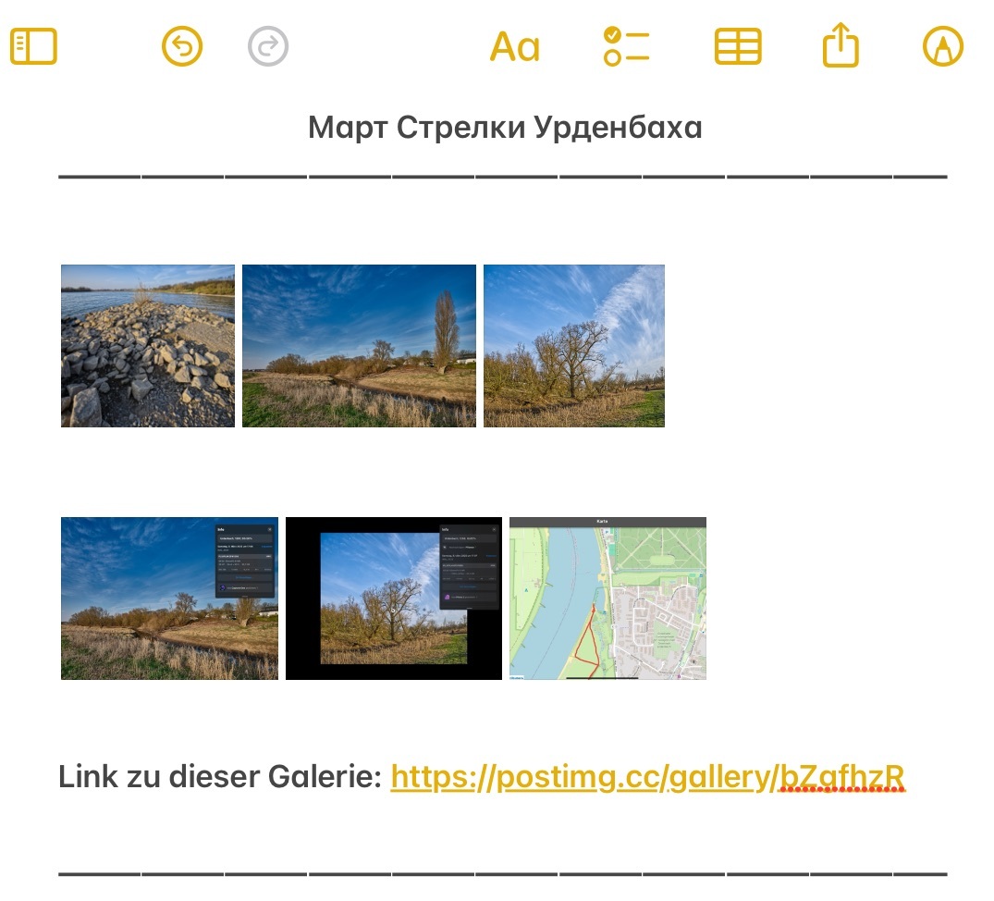The image size is (994, 901).
Task: Open the tall poplar tree landscape photo
Action: click(x=359, y=346)
